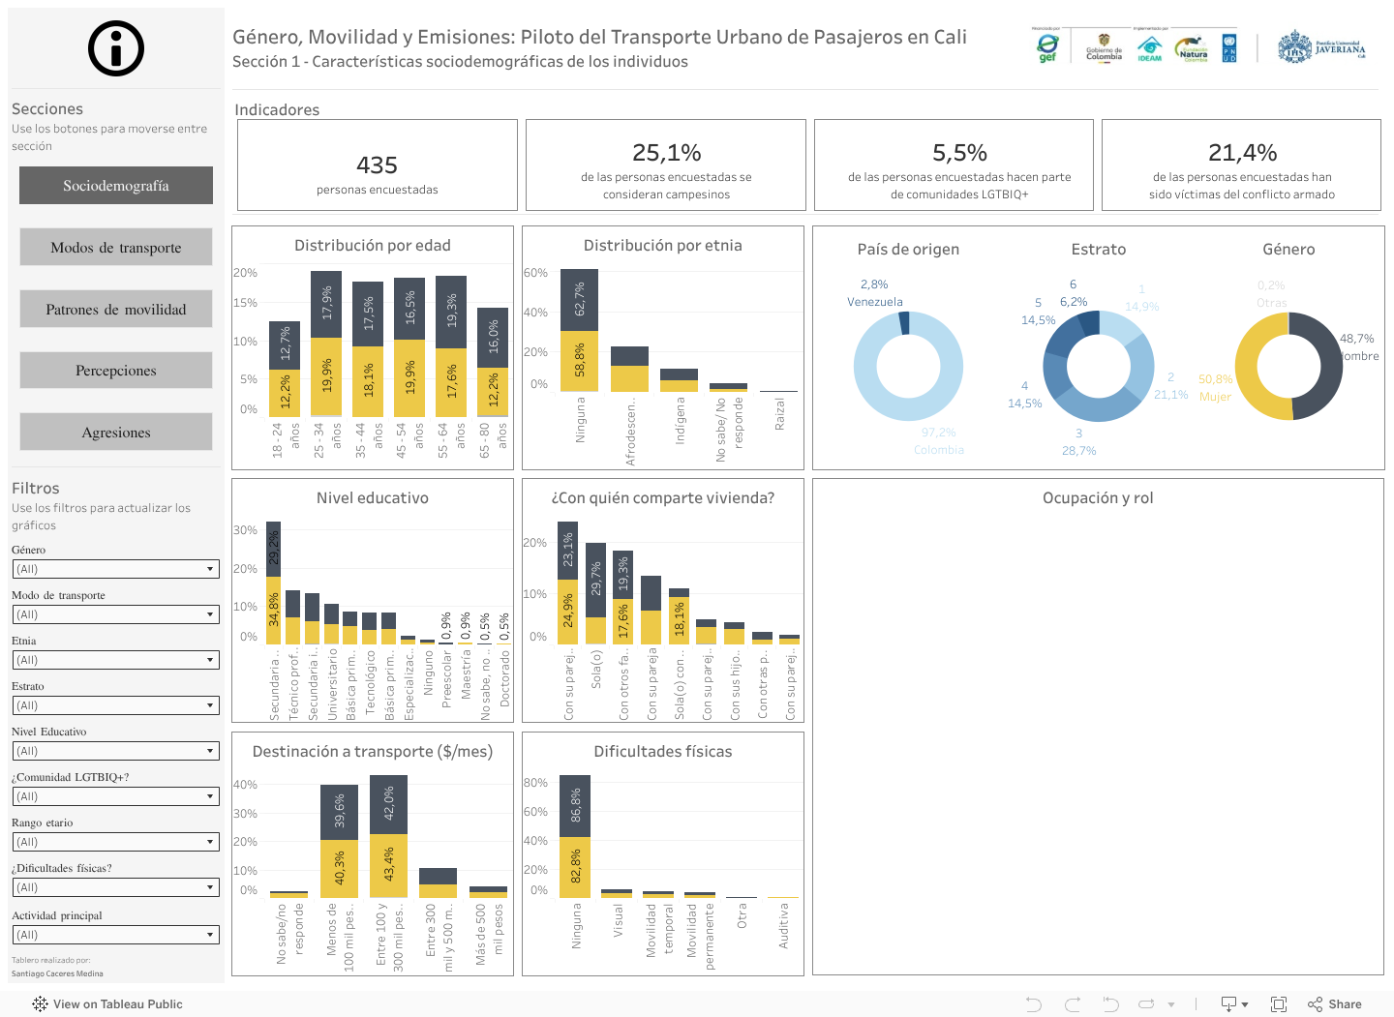Click the fullscreen icon in bottom toolbar

(1278, 1004)
